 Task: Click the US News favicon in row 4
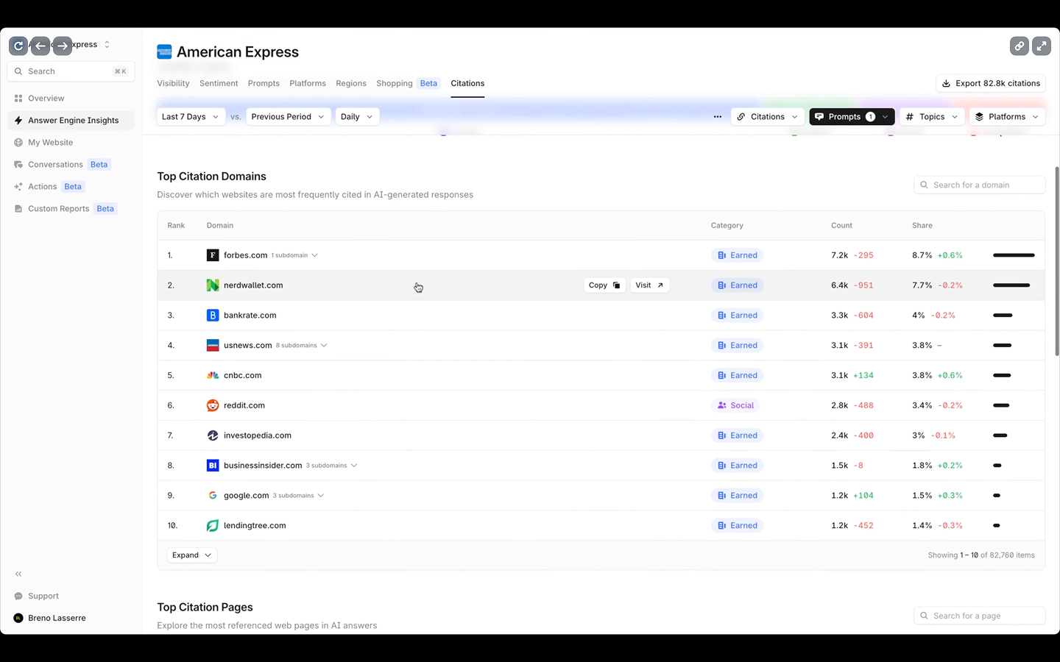[x=213, y=345]
